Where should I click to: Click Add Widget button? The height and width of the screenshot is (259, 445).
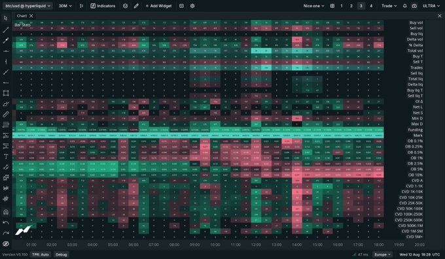coord(158,6)
